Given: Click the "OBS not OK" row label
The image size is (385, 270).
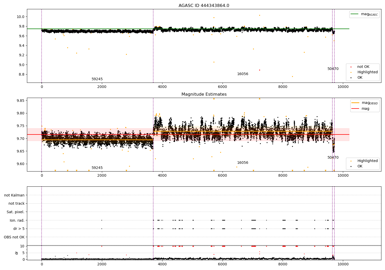Looking at the screenshot, I should [x=14, y=237].
